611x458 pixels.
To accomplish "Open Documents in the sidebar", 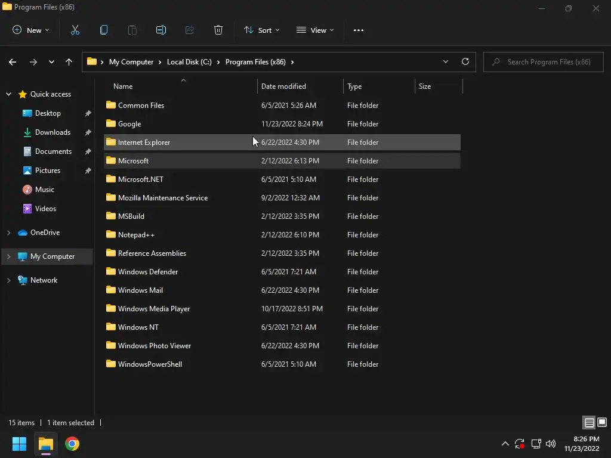I will pyautogui.click(x=53, y=151).
